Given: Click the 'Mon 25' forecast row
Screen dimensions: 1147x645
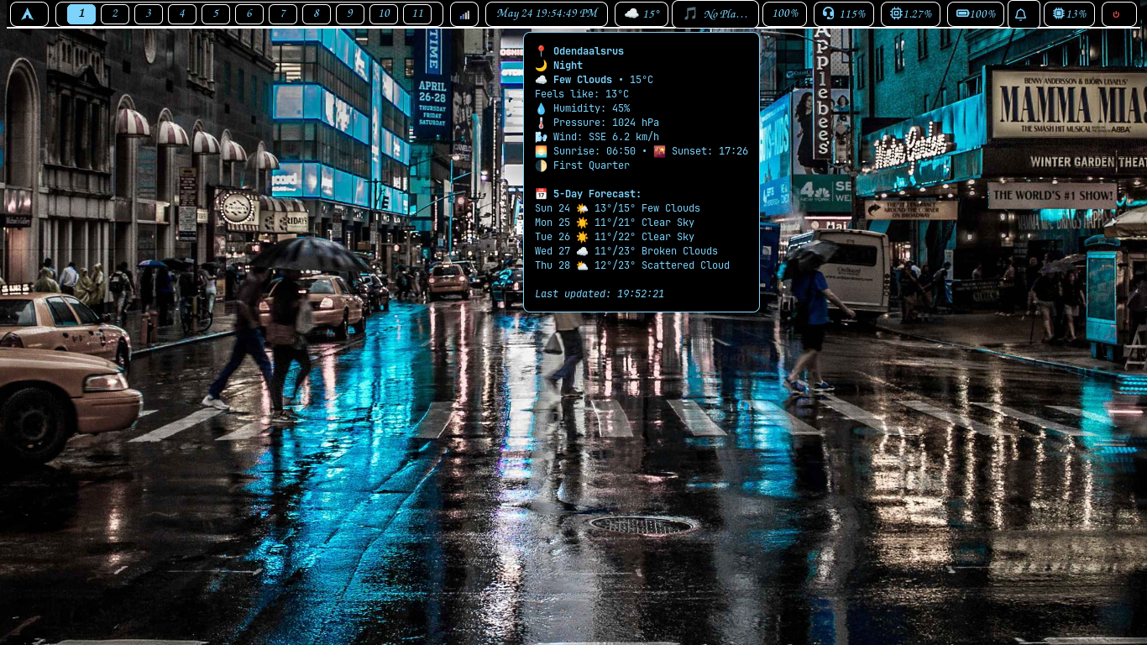Looking at the screenshot, I should click(615, 223).
